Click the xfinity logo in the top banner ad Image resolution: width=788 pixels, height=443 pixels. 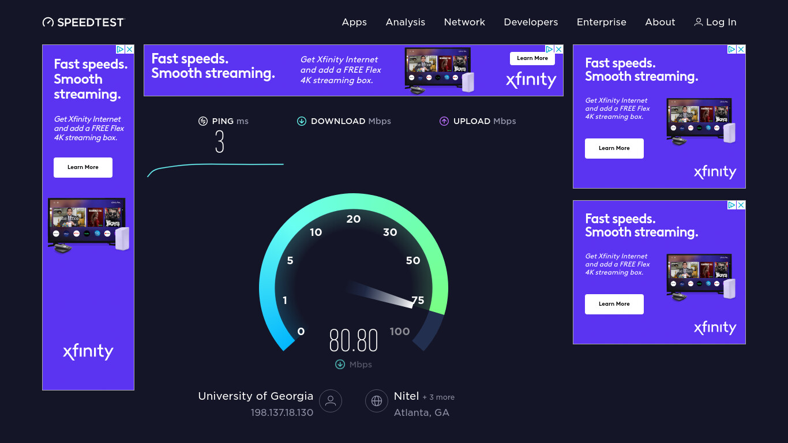click(531, 80)
